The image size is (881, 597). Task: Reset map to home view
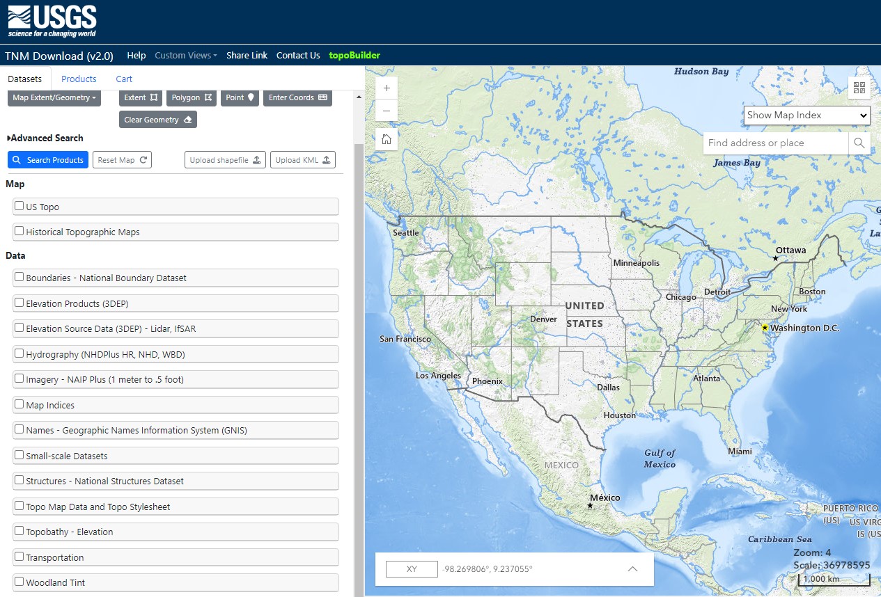point(387,139)
